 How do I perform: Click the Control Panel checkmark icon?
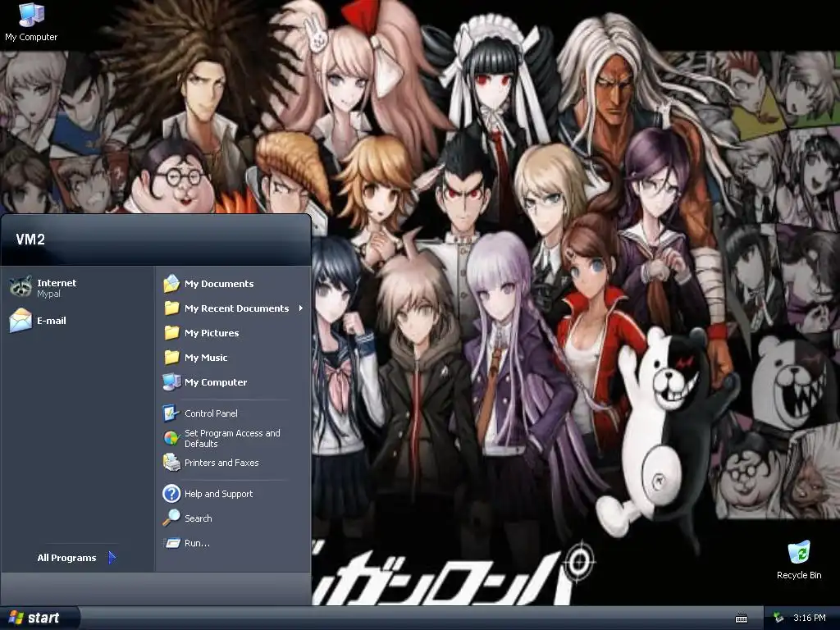(x=171, y=413)
